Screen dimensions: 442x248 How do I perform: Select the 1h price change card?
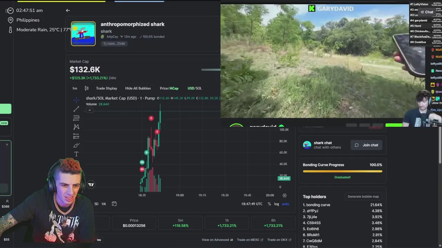(x=227, y=223)
